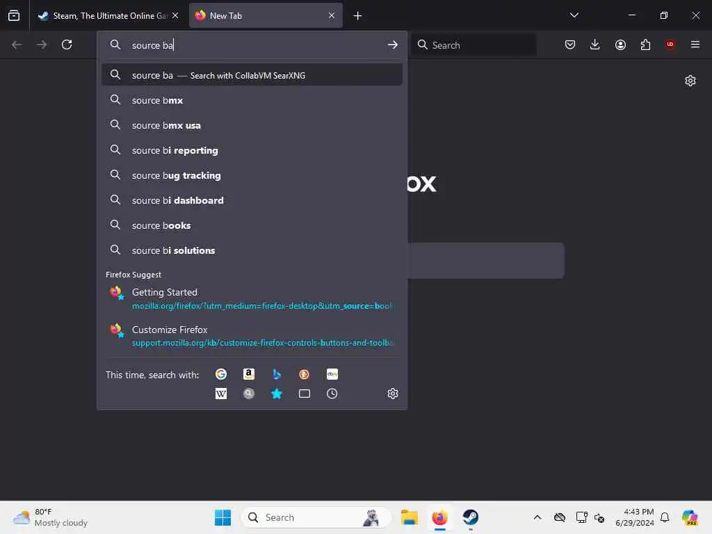Open the Downloads panel
Screen dimensions: 712x534
tap(595, 44)
